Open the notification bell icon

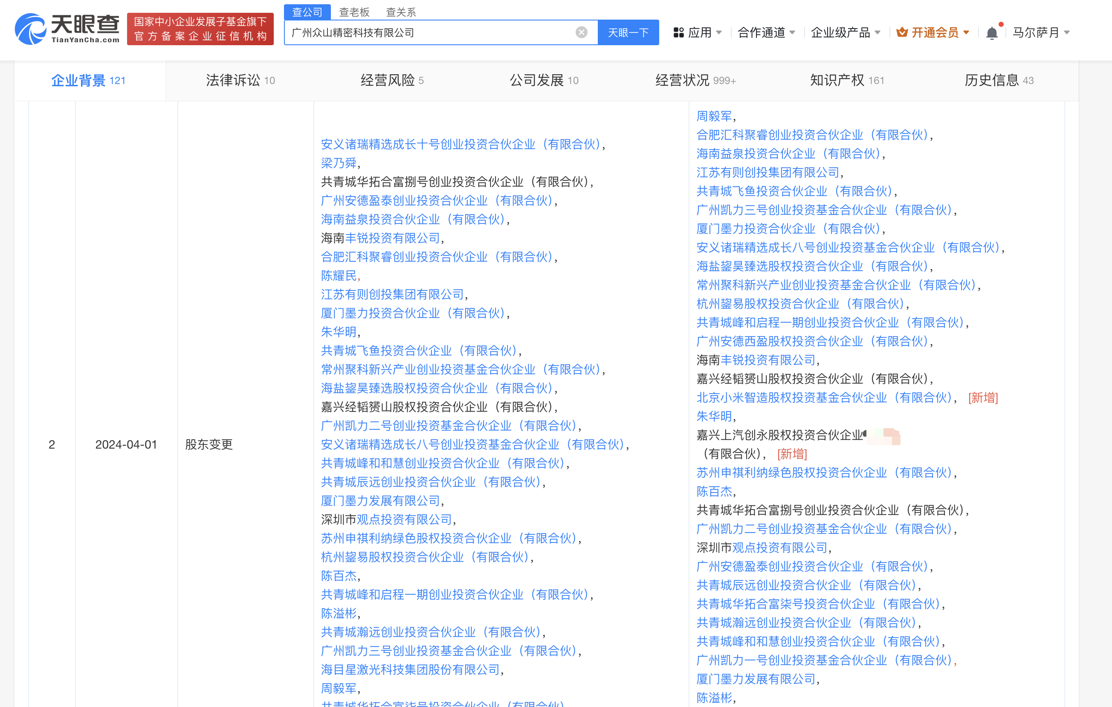coord(991,33)
